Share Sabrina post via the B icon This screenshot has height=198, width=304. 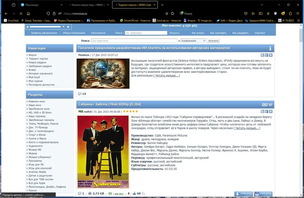click(271, 111)
